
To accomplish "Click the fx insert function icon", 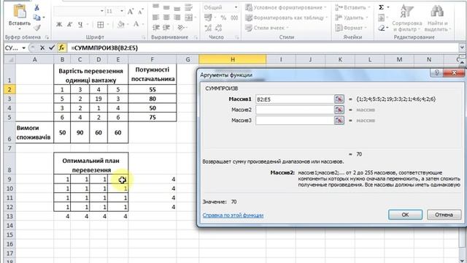I will pyautogui.click(x=61, y=47).
